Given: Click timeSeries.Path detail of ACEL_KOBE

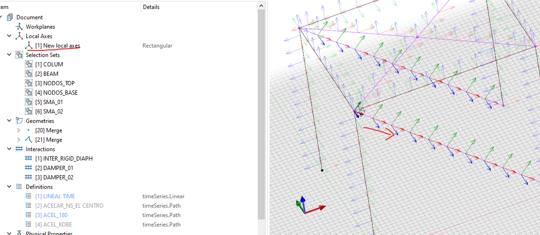Looking at the screenshot, I should (x=161, y=224).
